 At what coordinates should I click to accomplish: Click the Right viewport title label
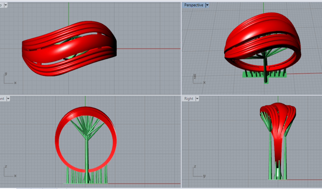point(188,99)
